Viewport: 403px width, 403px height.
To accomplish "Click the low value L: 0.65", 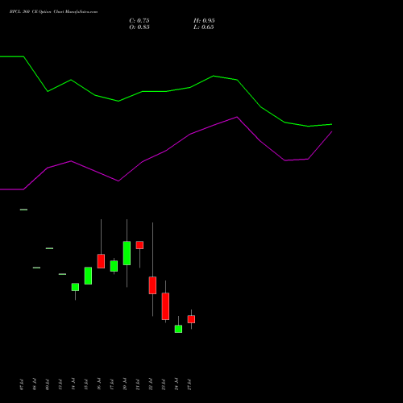I will point(204,27).
